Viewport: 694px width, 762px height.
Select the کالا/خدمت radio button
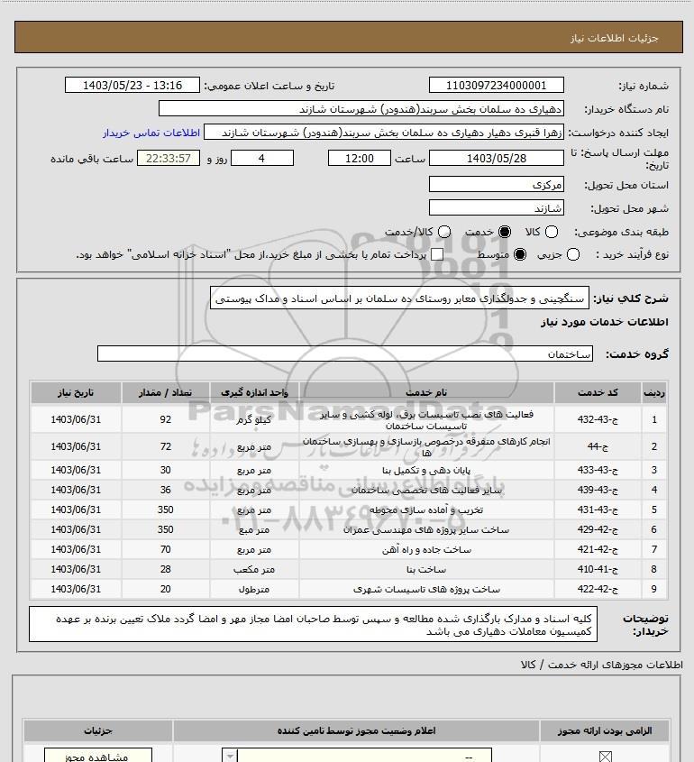pyautogui.click(x=443, y=233)
